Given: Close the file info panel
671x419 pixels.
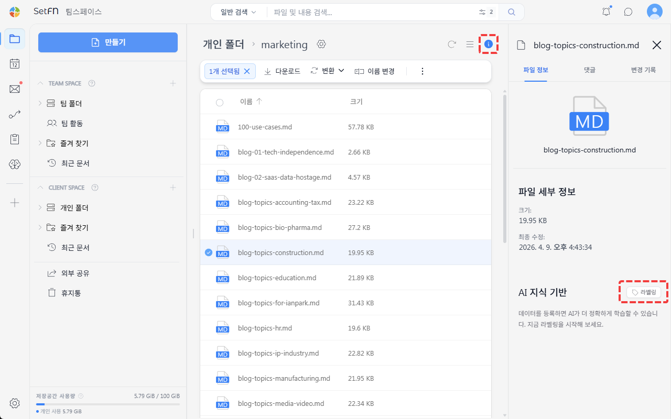Looking at the screenshot, I should point(656,45).
